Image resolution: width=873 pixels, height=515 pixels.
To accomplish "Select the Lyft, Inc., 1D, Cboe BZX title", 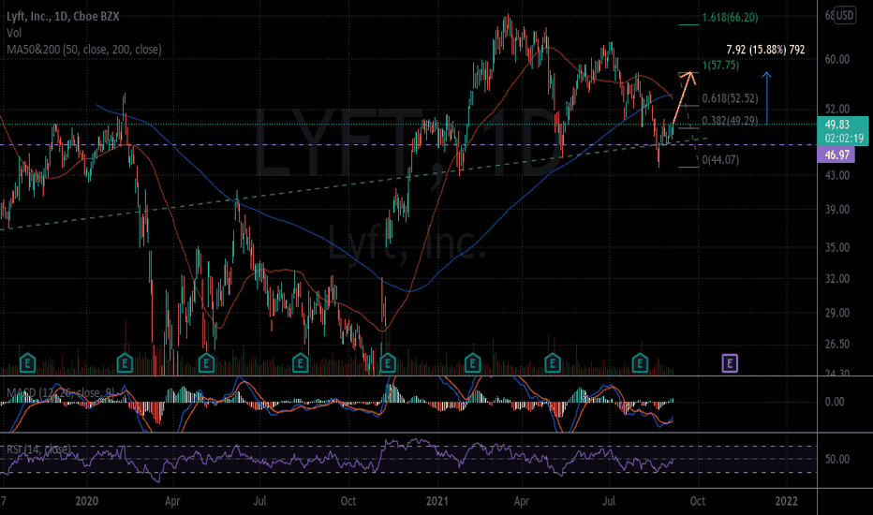I will (63, 16).
